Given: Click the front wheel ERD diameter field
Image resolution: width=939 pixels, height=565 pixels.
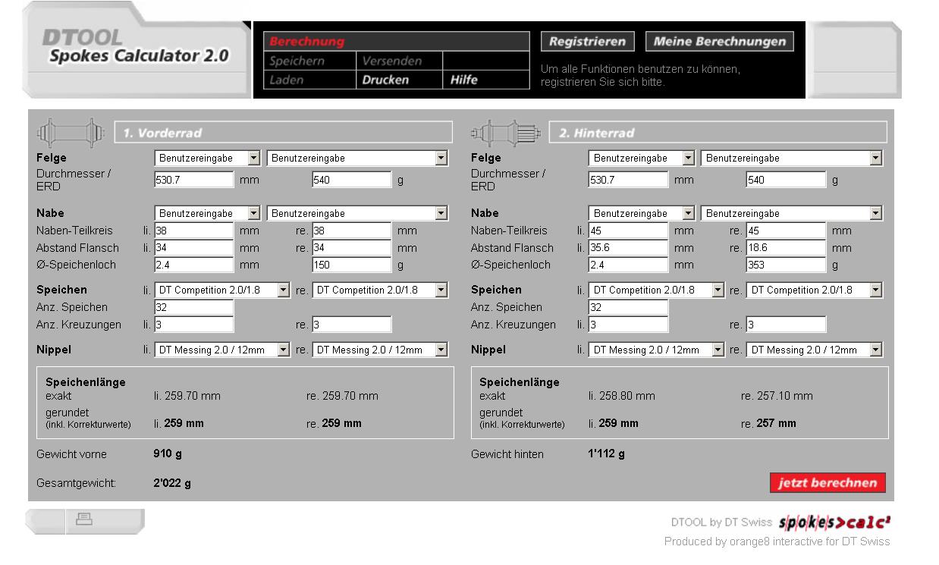Looking at the screenshot, I should click(194, 180).
